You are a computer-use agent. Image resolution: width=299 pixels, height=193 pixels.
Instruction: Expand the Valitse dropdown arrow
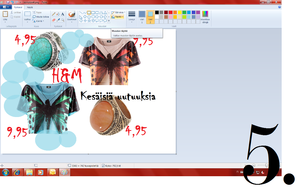click(28, 22)
